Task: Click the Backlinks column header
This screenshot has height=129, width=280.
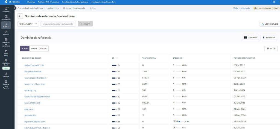Action: pos(177,58)
